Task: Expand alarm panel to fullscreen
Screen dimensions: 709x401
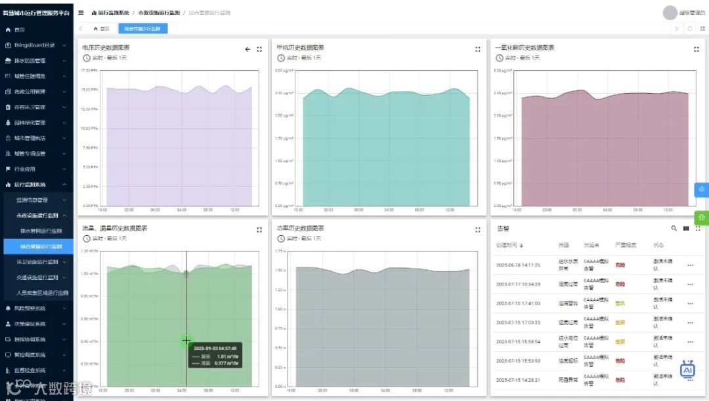Action: point(698,228)
